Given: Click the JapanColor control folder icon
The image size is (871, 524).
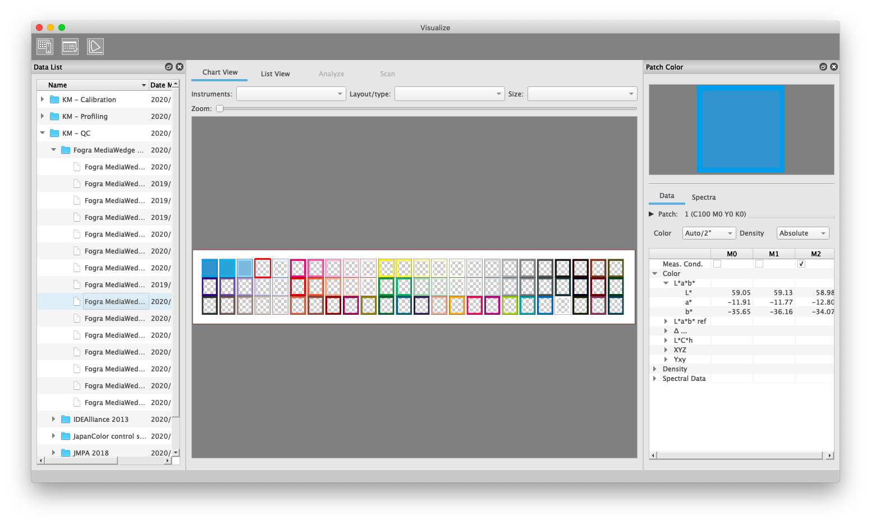Looking at the screenshot, I should [x=66, y=436].
